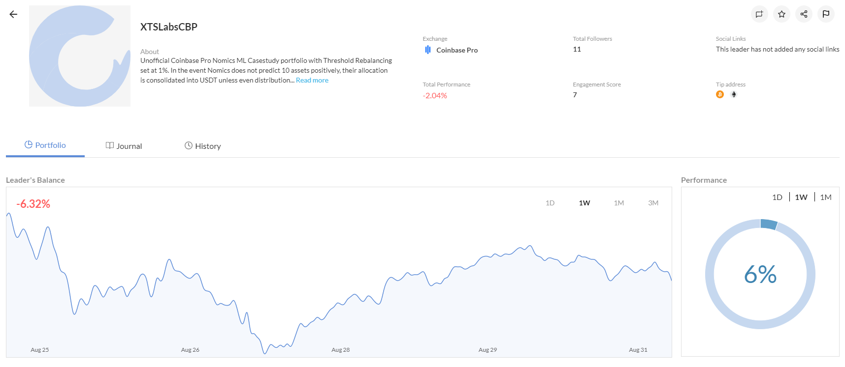Share this leader profile
Image resolution: width=845 pixels, height=367 pixels.
[x=804, y=14]
